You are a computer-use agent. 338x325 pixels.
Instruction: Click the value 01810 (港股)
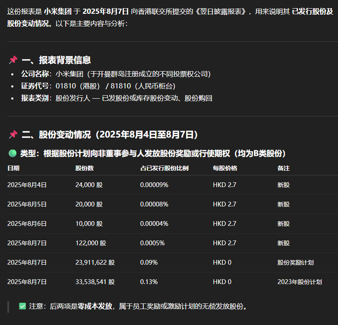pyautogui.click(x=78, y=86)
